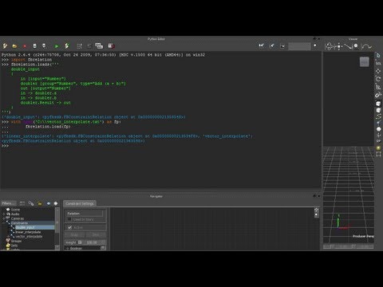383x287 pixels.
Task: Click the find-previous icon left of search field
Action: pyautogui.click(x=262, y=45)
